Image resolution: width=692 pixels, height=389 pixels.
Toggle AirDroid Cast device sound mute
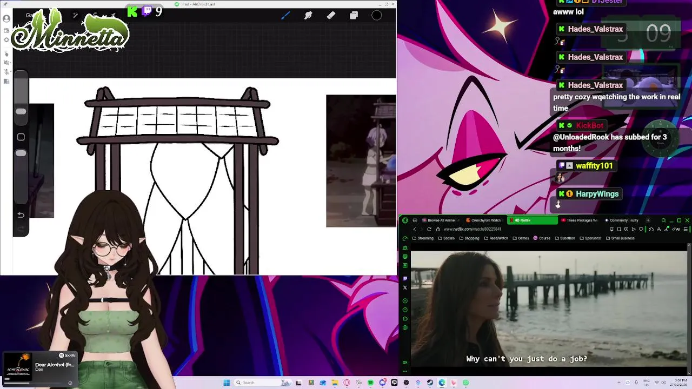coord(6,62)
